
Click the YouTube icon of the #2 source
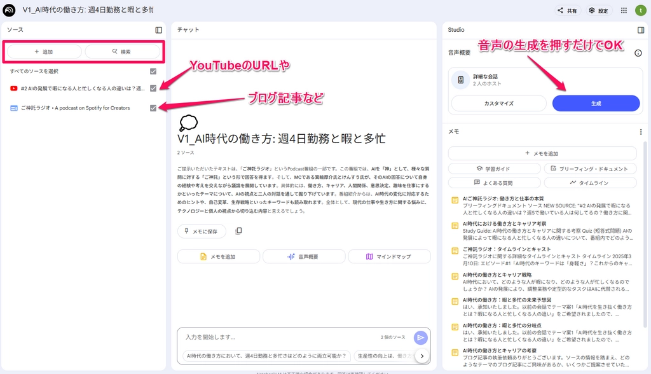[x=14, y=88]
